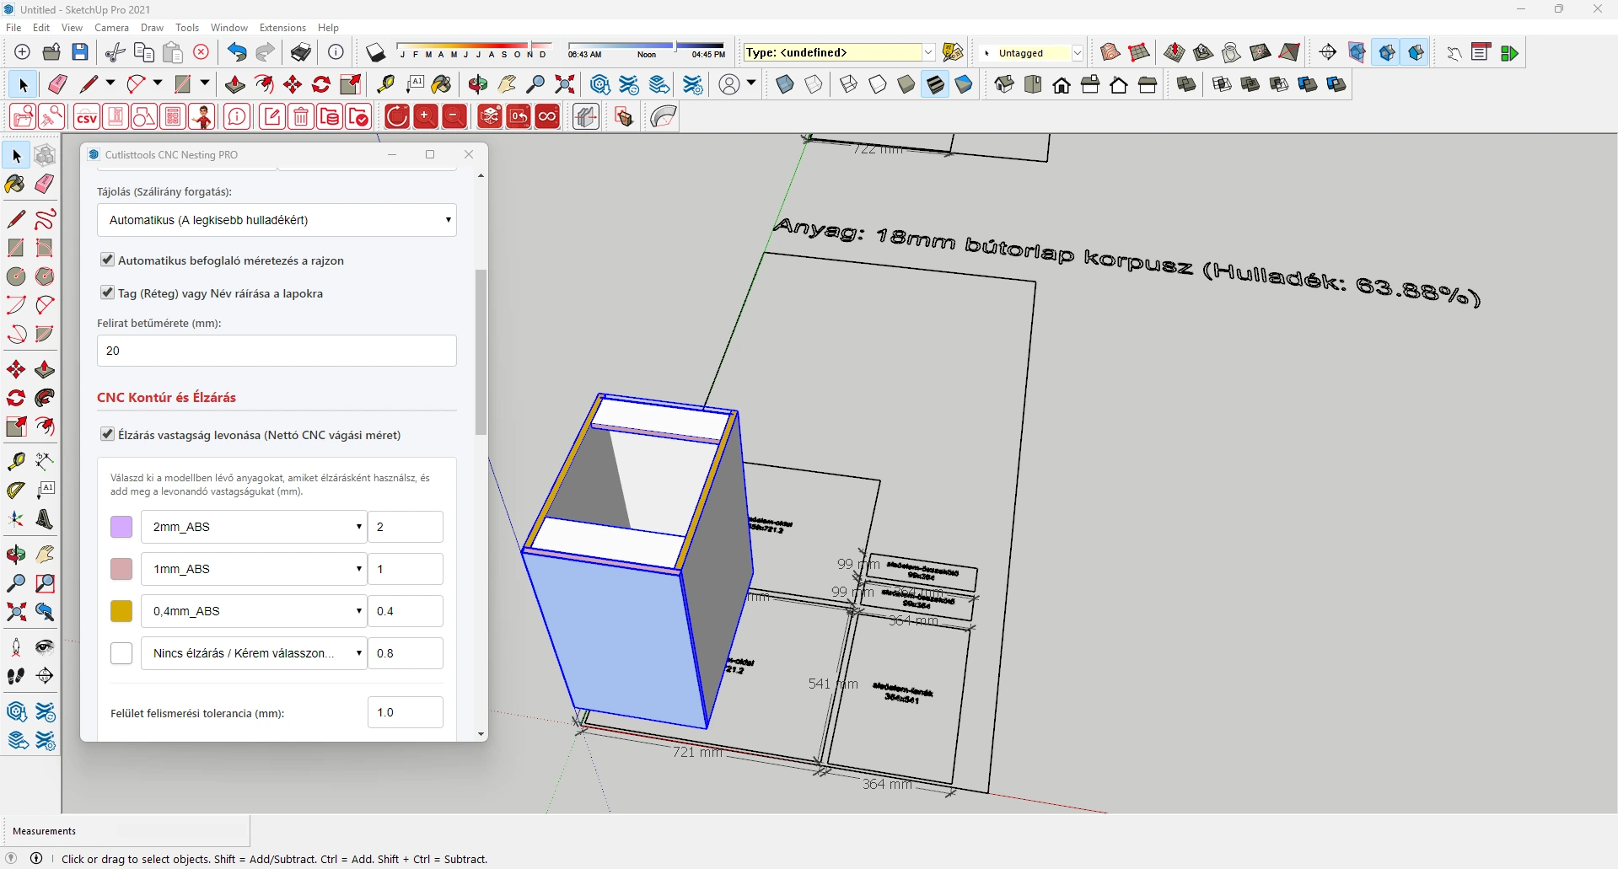Click the tolerancia field showing 1.0
The height and width of the screenshot is (869, 1618).
(x=406, y=712)
